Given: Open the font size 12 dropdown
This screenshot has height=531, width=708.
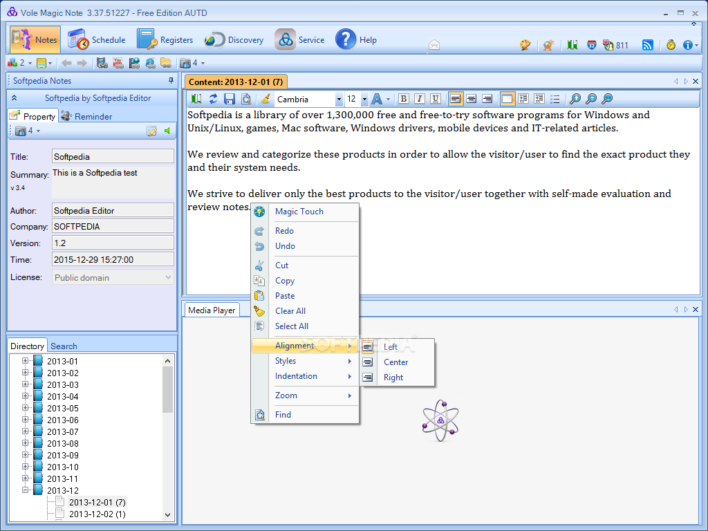Looking at the screenshot, I should point(364,100).
